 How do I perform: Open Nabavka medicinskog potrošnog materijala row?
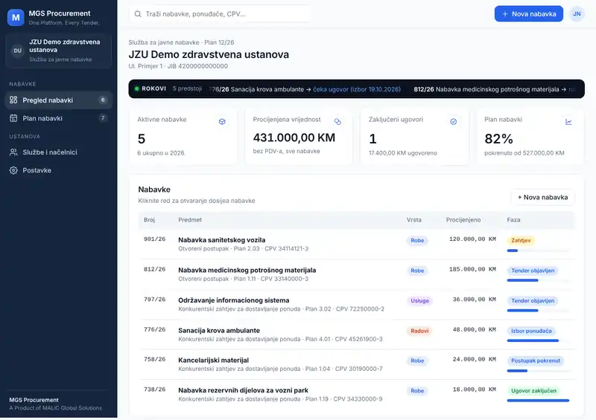pos(357,274)
